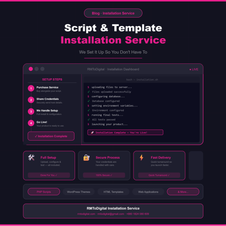Click the phone number in footer

tap(138, 214)
